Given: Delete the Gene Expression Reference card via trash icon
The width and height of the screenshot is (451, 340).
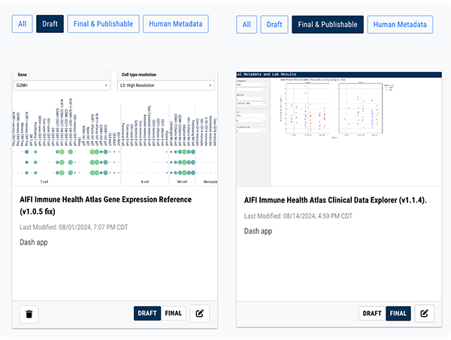Looking at the screenshot, I should coord(29,314).
